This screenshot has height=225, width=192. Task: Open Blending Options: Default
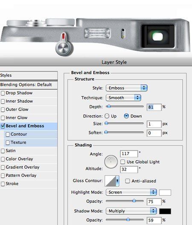point(29,85)
